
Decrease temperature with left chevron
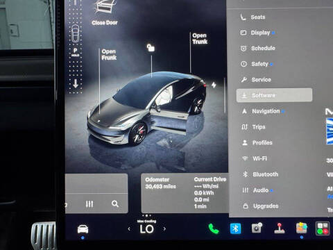point(129,229)
